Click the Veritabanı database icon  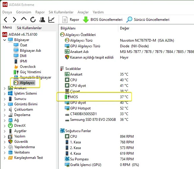pos(10,152)
